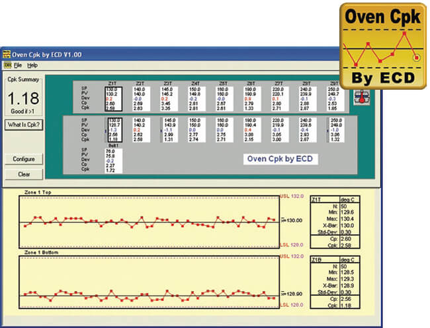This screenshot has height=328, width=430.
Task: Click the white 'Oven Cpk by ECD' label
Action: 280,159
